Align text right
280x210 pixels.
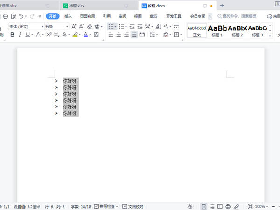pyautogui.click(x=126, y=35)
